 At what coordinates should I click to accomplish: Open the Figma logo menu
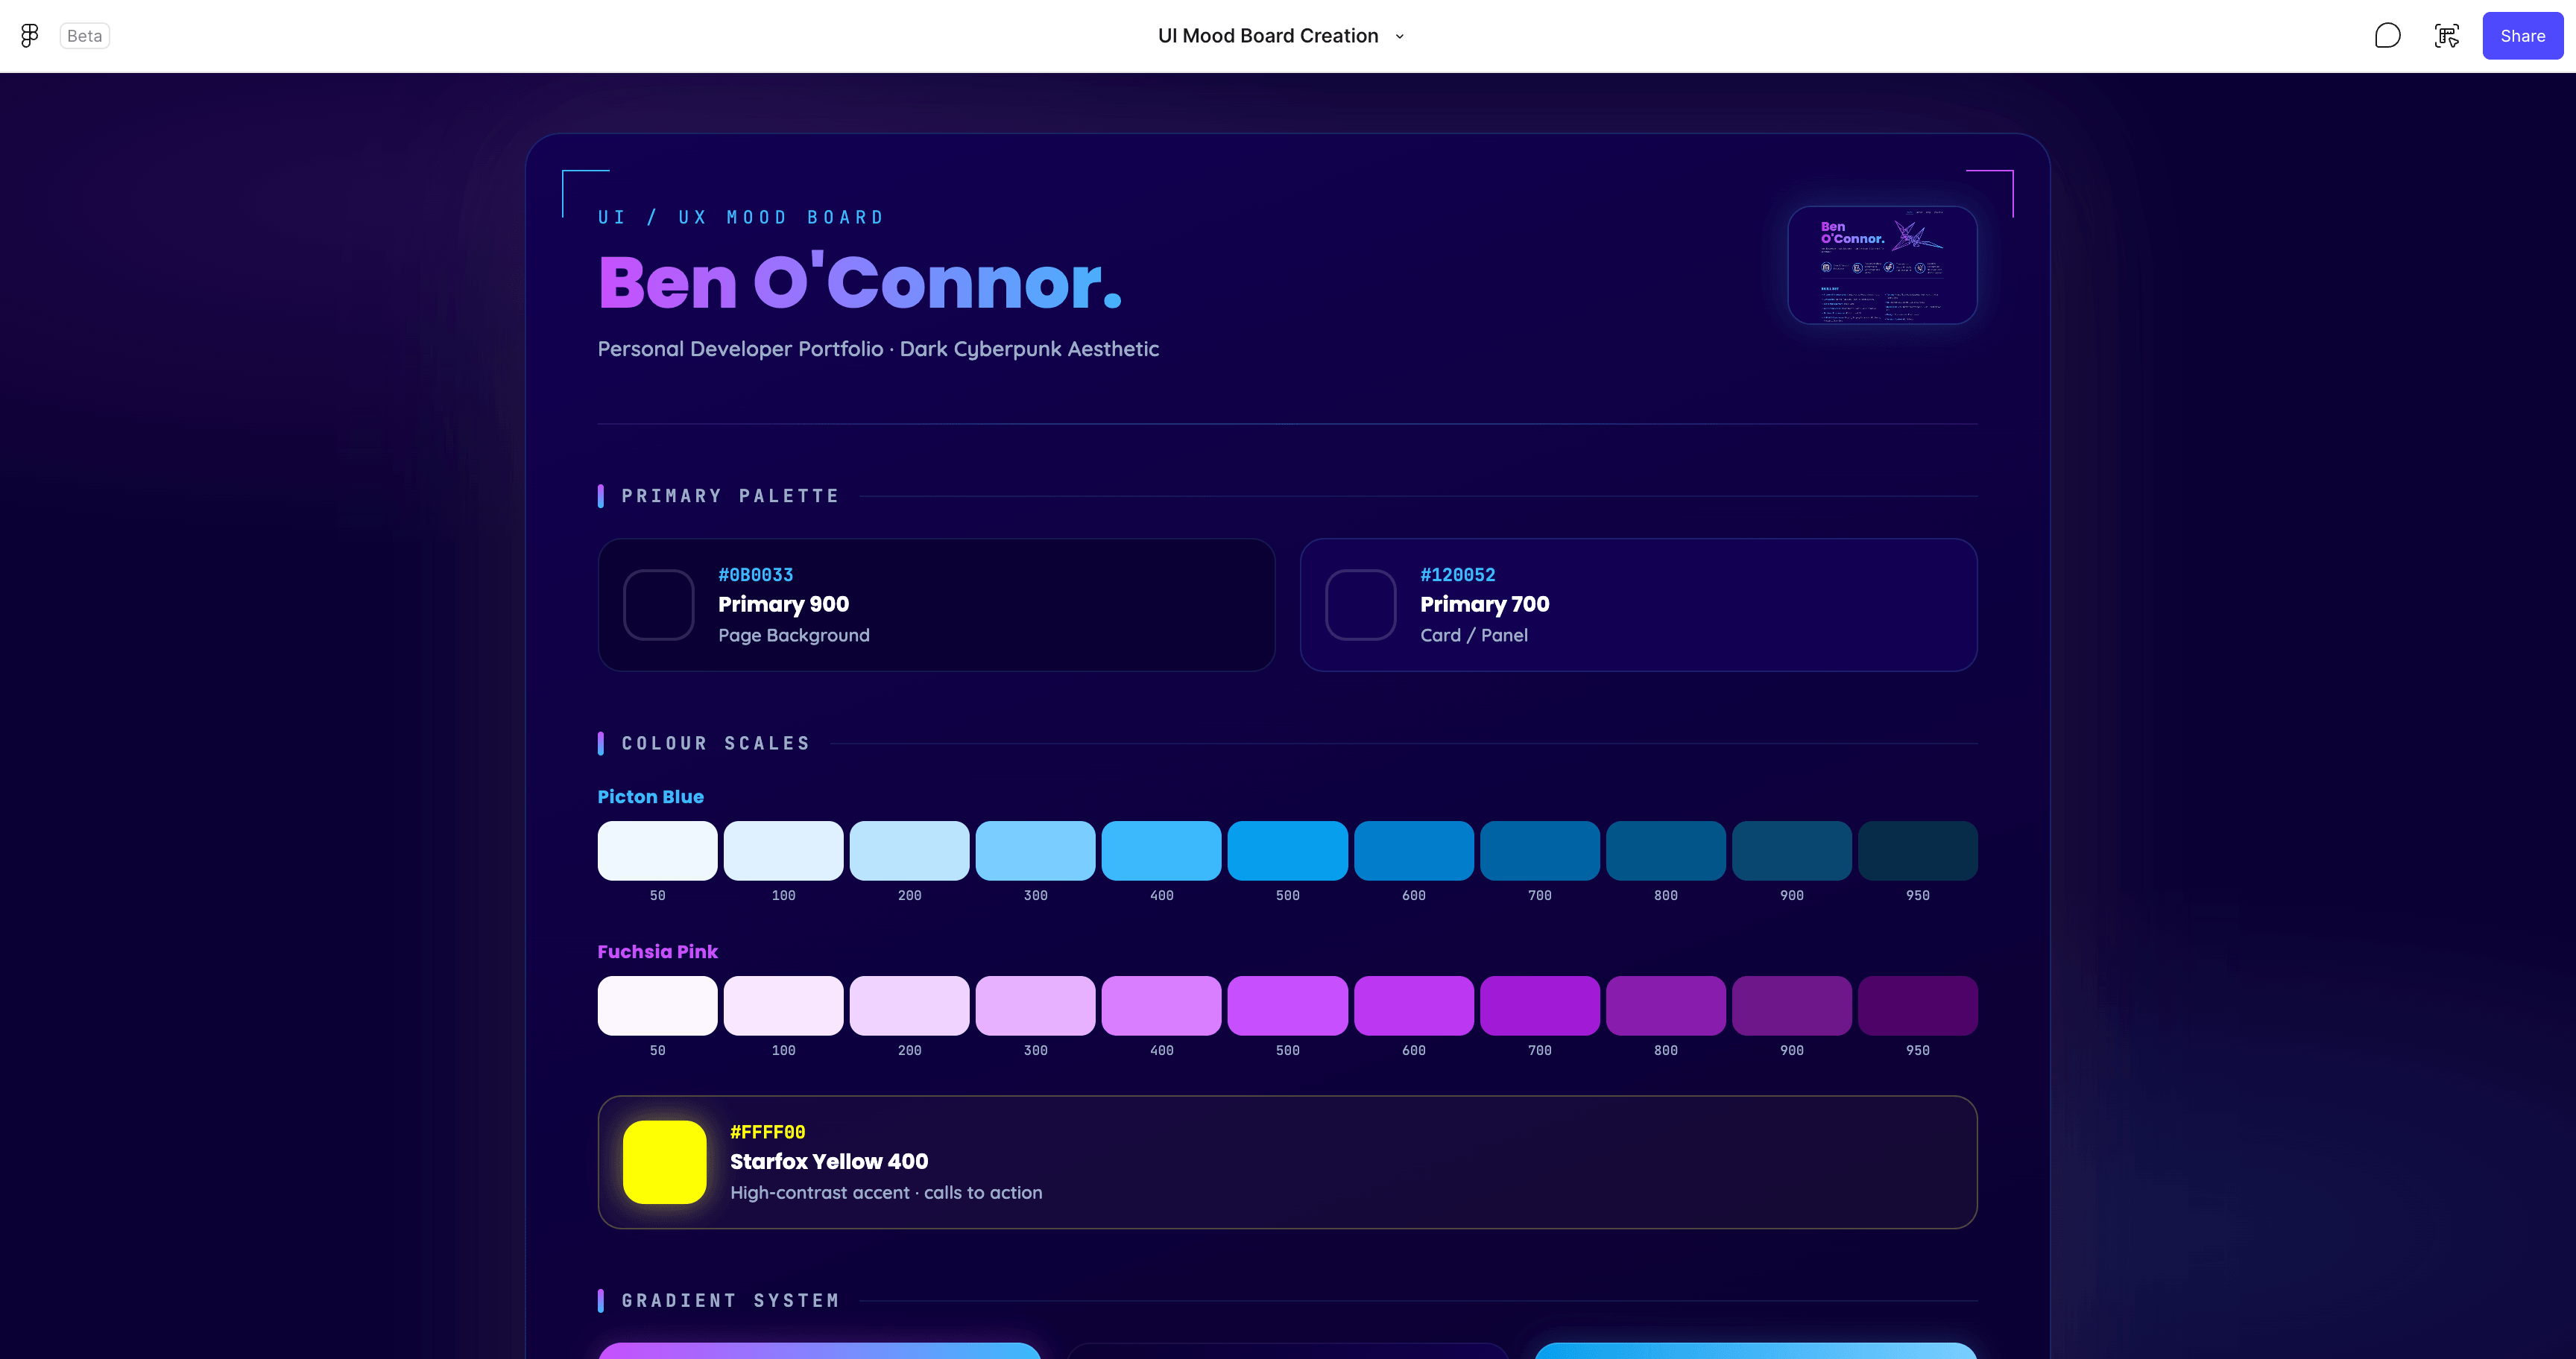coord(30,36)
